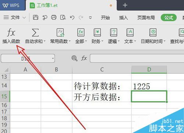Open the All (全部) functions icon
The image size is (184, 133).
81,32
